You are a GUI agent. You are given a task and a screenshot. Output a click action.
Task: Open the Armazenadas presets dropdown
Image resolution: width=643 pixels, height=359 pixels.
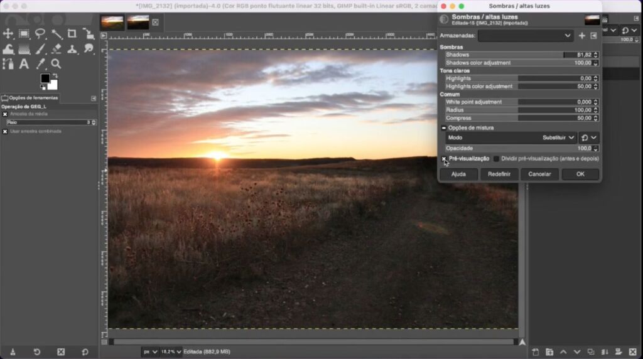click(525, 36)
